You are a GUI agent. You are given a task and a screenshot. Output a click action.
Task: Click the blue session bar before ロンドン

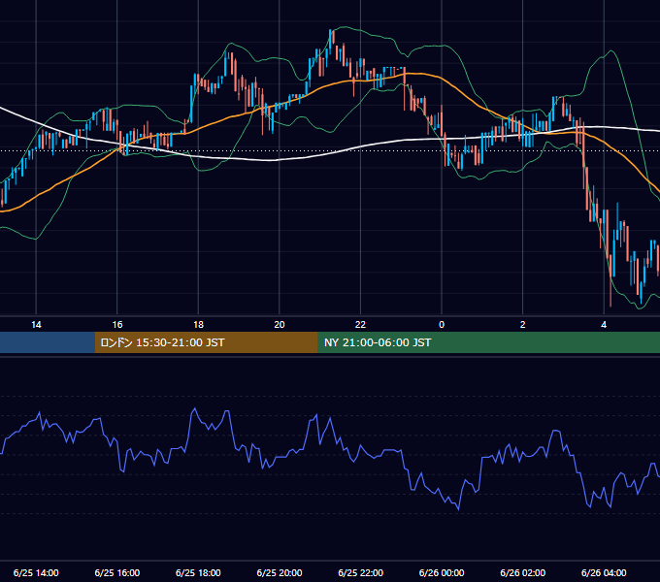point(48,342)
